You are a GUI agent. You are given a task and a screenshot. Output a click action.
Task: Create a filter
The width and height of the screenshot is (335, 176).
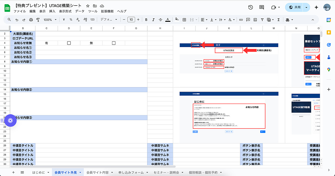click(262, 20)
